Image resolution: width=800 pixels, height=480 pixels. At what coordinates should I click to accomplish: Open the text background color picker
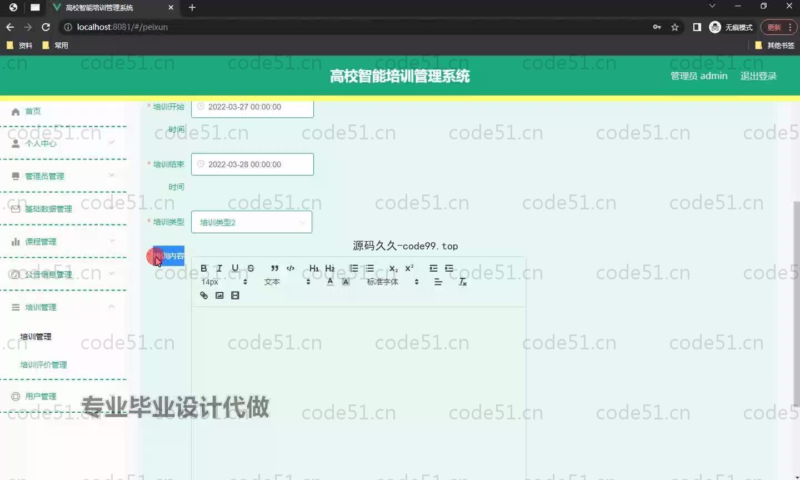tap(346, 282)
